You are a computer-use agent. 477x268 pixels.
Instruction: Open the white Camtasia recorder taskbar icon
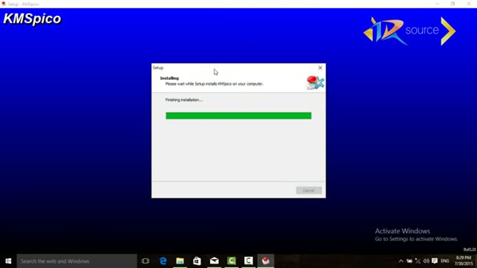click(x=249, y=261)
